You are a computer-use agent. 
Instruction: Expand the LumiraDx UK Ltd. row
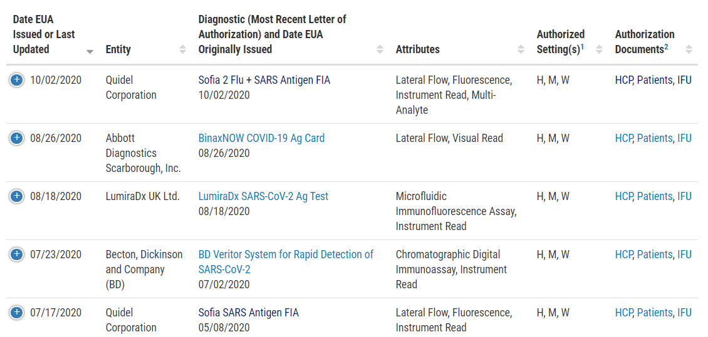[x=16, y=196]
